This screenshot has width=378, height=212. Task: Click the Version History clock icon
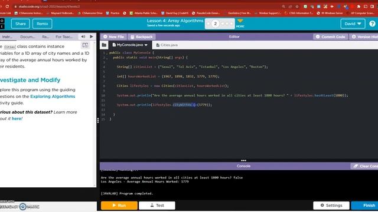pos(354,37)
